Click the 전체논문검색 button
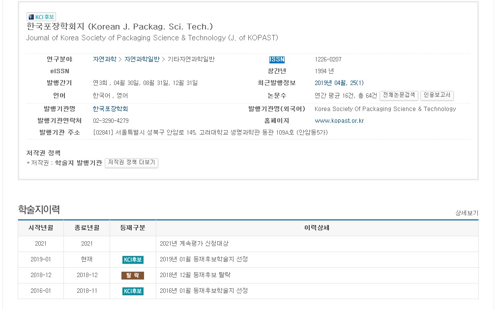Screen dimensions: 498x310 point(399,95)
